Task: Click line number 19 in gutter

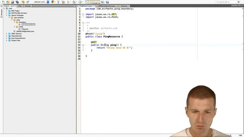Action: coord(79,59)
